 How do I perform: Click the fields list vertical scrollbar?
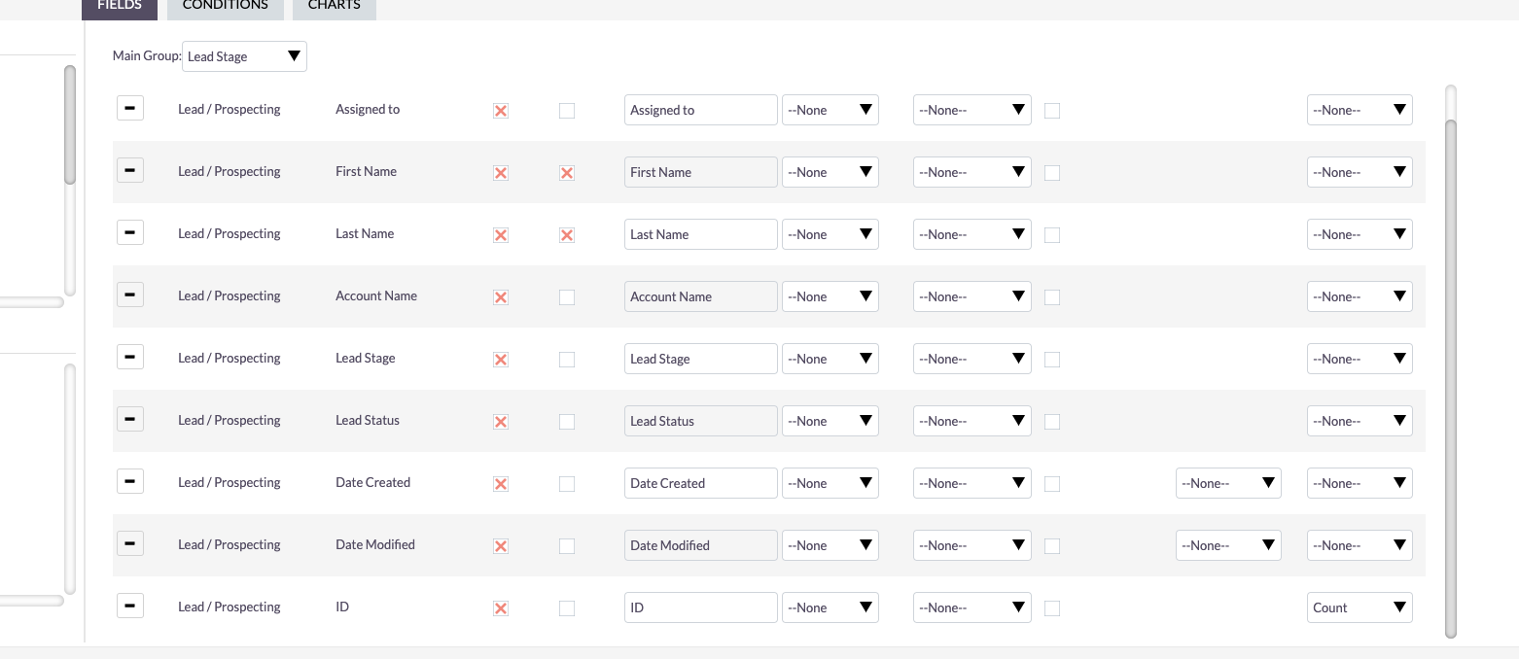[x=1451, y=378]
